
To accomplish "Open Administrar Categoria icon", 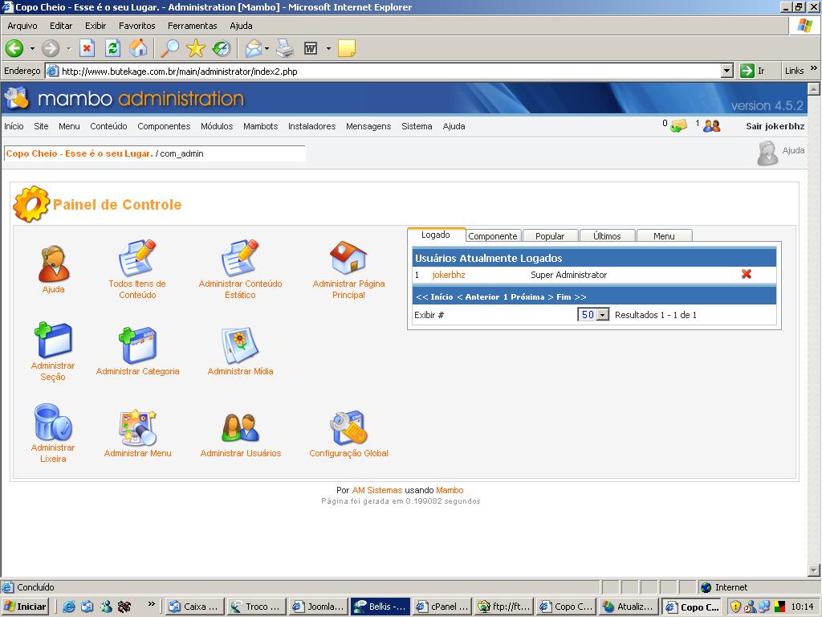I will (137, 345).
